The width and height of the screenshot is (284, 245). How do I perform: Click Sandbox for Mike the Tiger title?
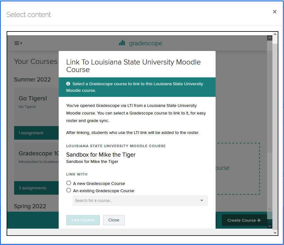pos(101,155)
